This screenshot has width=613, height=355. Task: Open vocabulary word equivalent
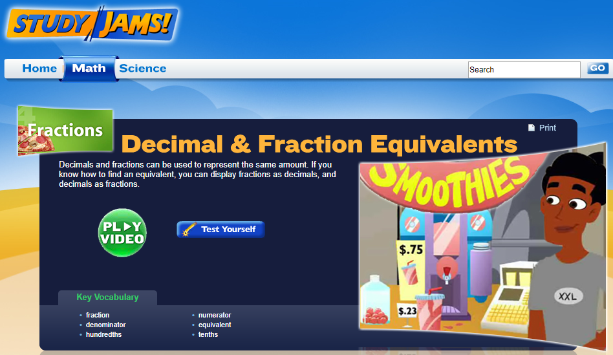215,325
